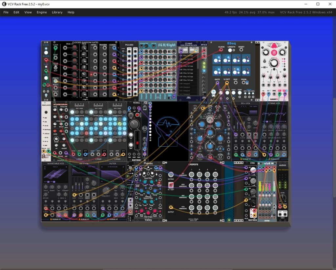The height and width of the screenshot is (270, 336).
Task: Click the LEVEL knob on Audio module
Action: (x=283, y=197)
